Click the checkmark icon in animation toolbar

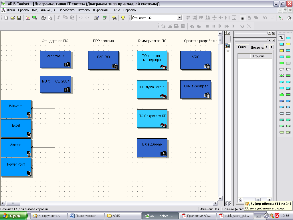click(242, 26)
